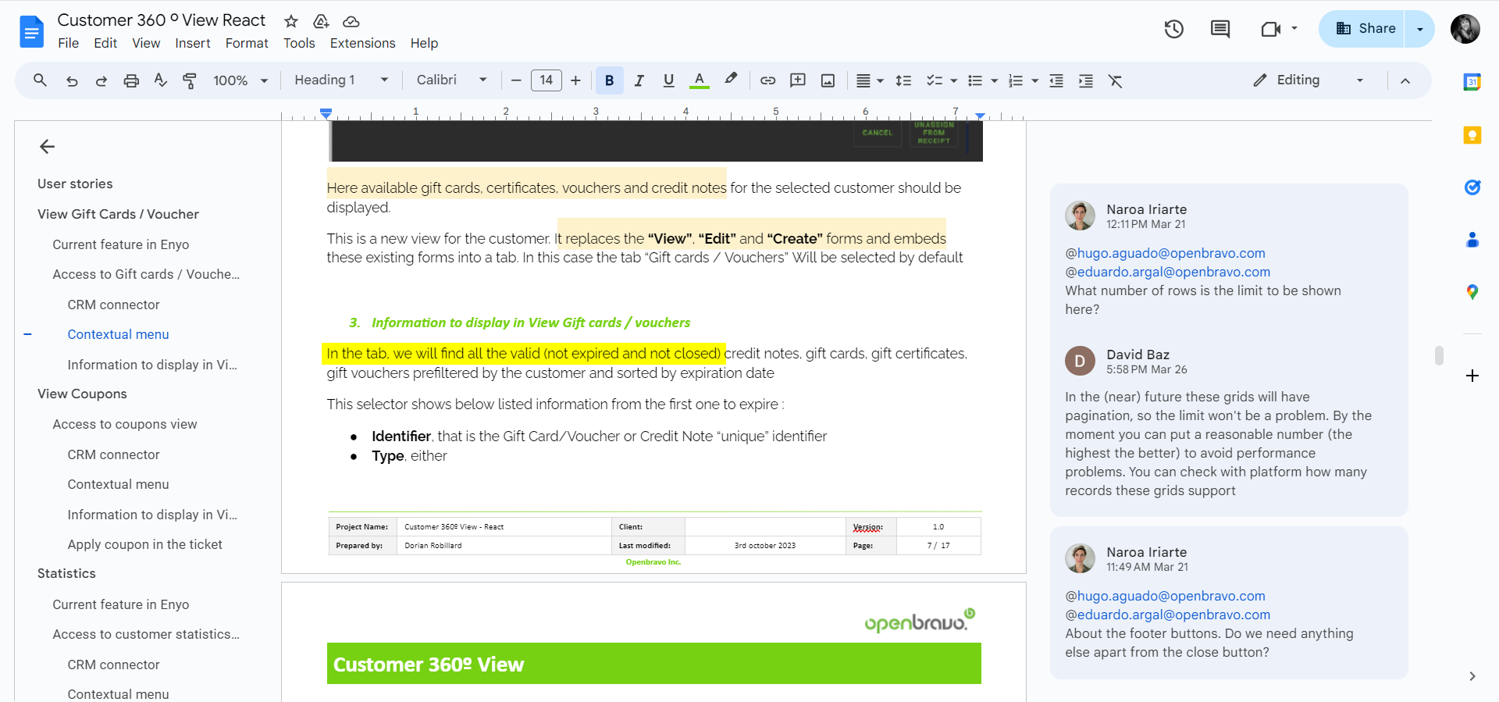Decrease the indent
This screenshot has width=1499, height=702.
pyautogui.click(x=1056, y=80)
